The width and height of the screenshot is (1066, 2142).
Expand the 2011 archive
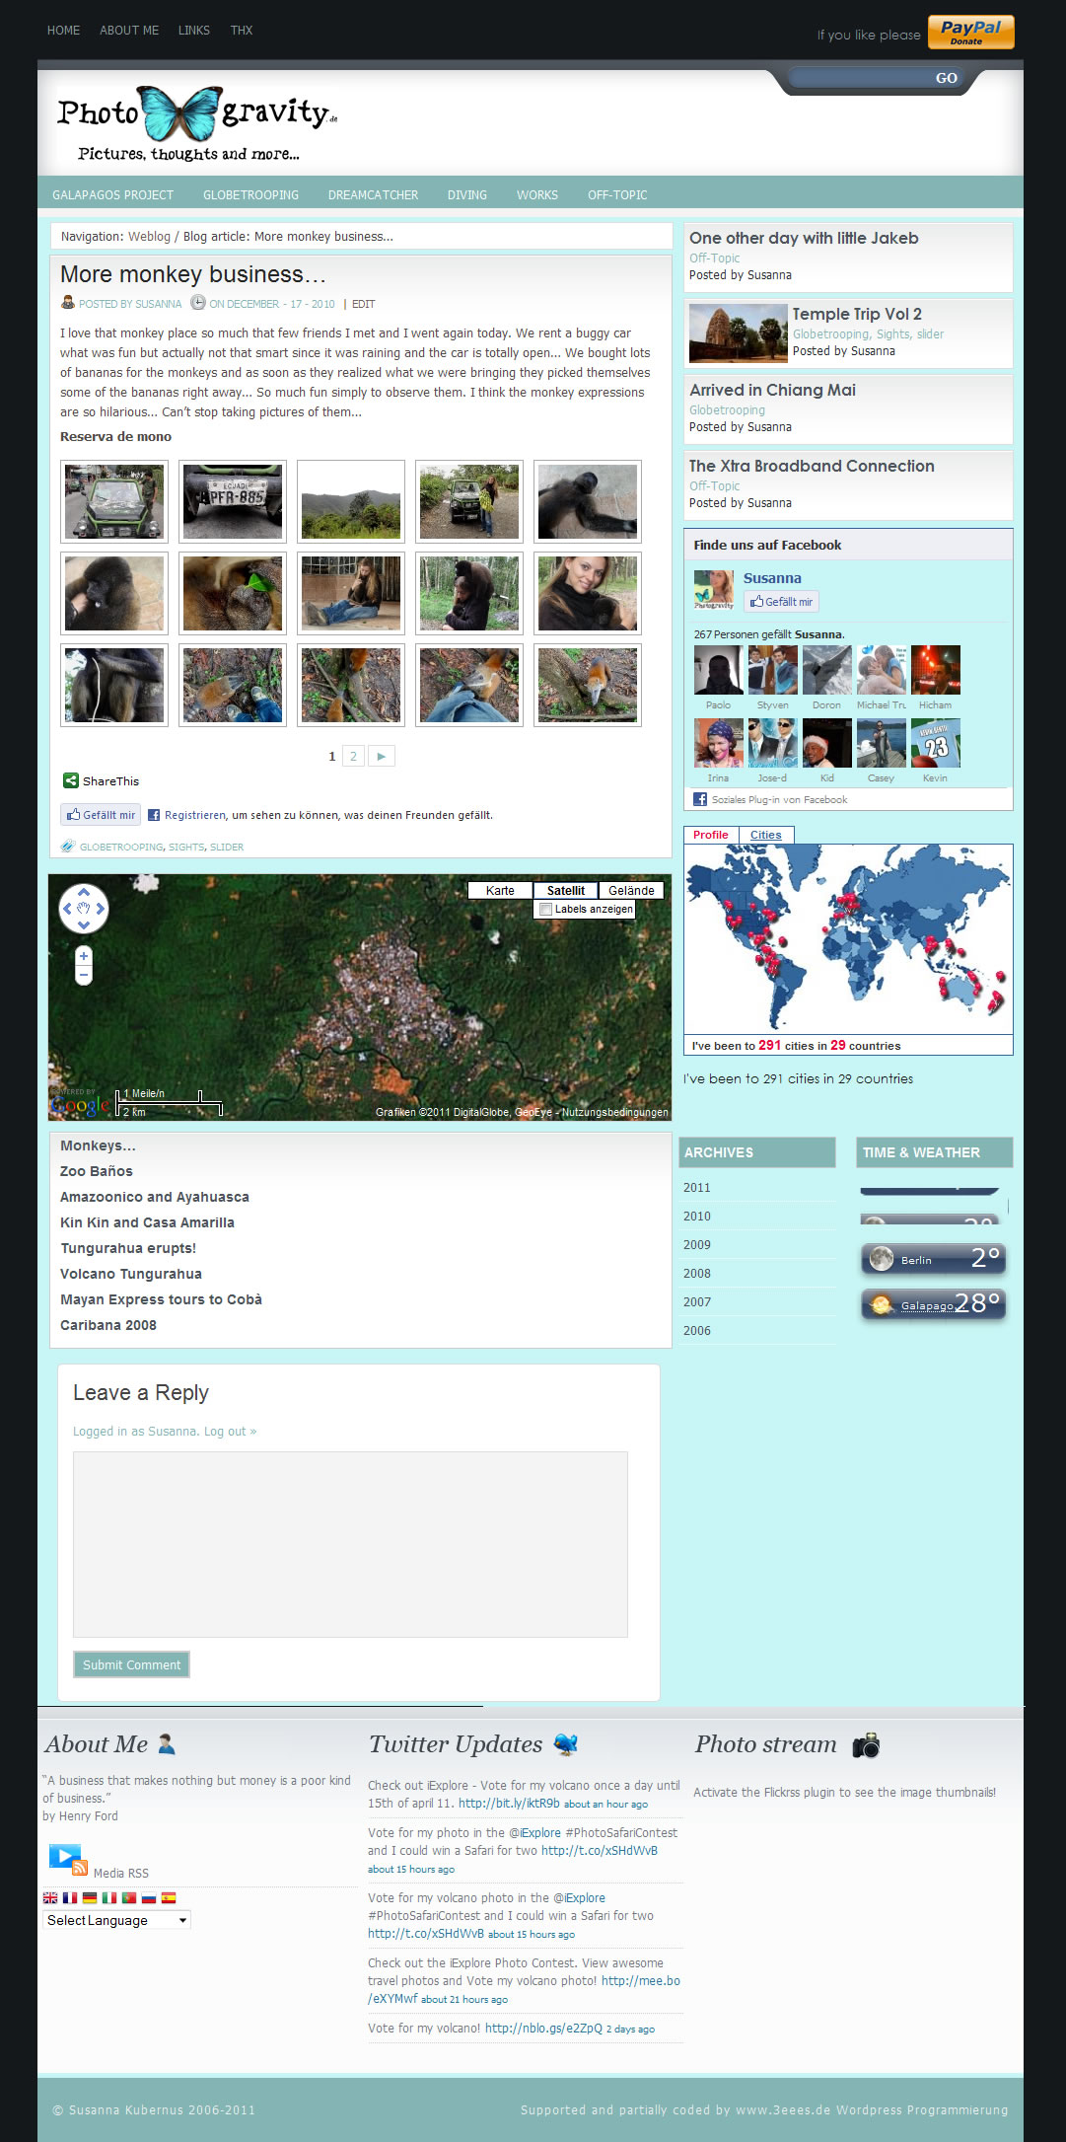coord(697,1188)
